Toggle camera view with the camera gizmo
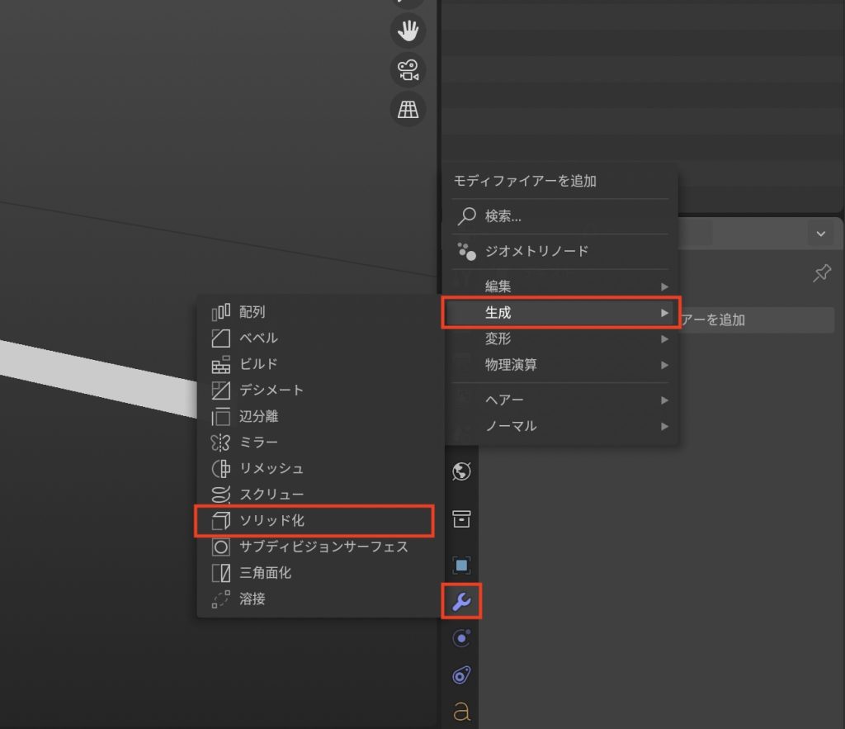Screen dimensions: 845x729 click(x=407, y=70)
